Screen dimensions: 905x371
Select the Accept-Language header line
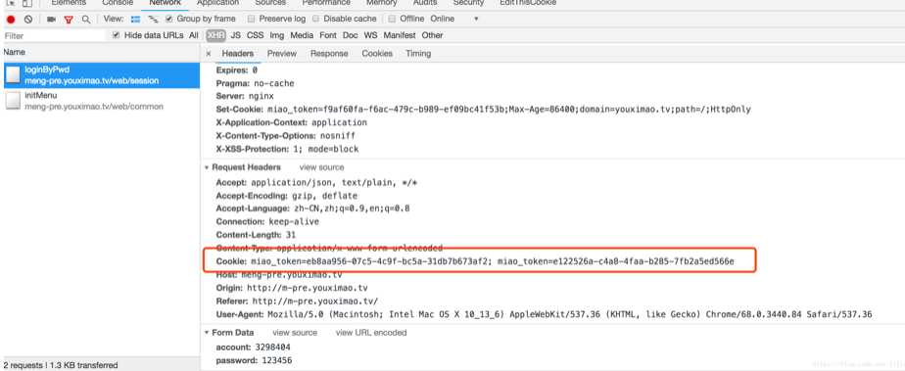point(312,209)
